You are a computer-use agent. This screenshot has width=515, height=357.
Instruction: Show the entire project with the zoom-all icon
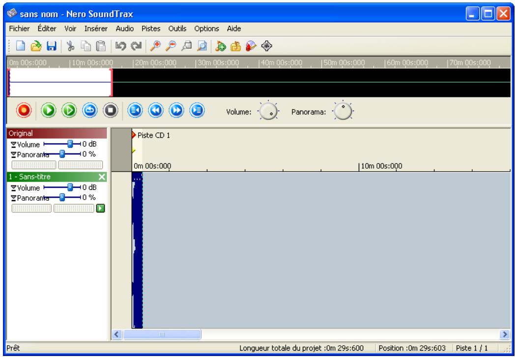[x=201, y=46]
